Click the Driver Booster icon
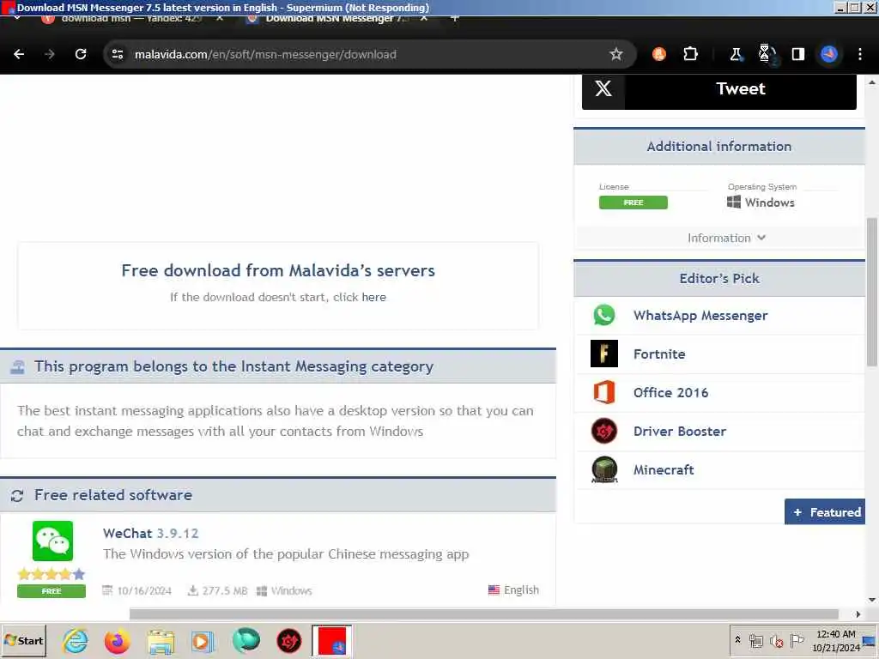 [x=604, y=431]
